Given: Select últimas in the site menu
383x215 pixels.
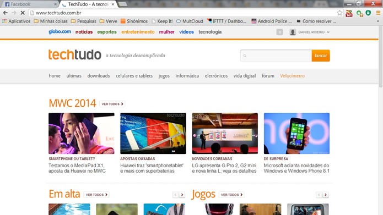Looking at the screenshot, I should point(74,76).
